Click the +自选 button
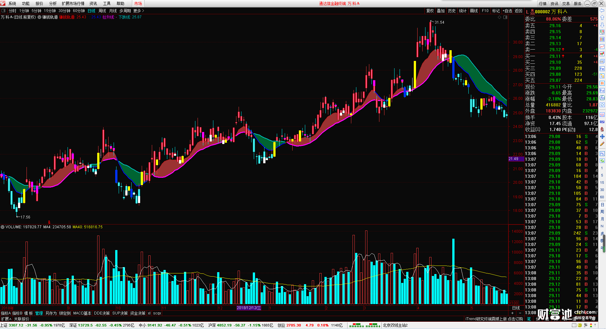606x329 pixels. 508,11
